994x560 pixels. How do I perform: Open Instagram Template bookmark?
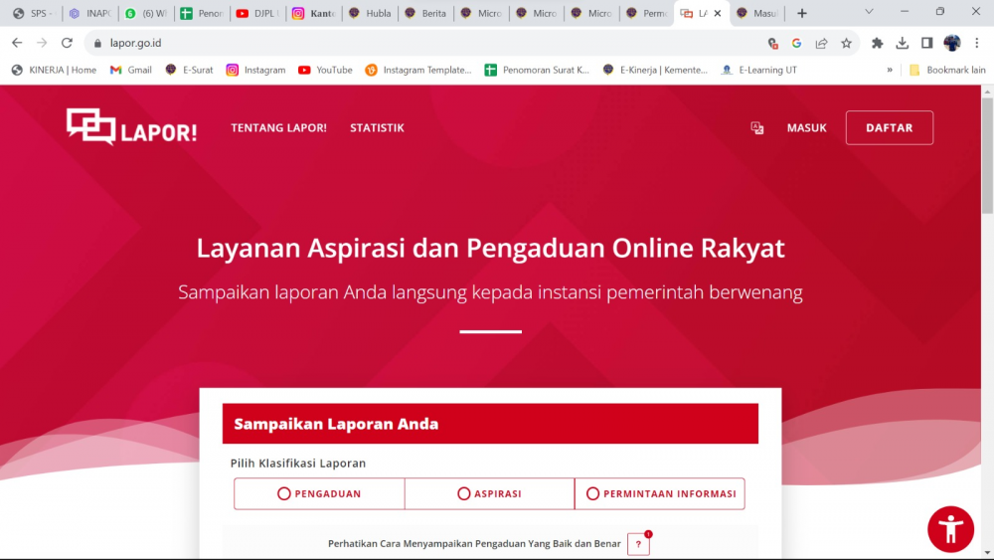418,70
